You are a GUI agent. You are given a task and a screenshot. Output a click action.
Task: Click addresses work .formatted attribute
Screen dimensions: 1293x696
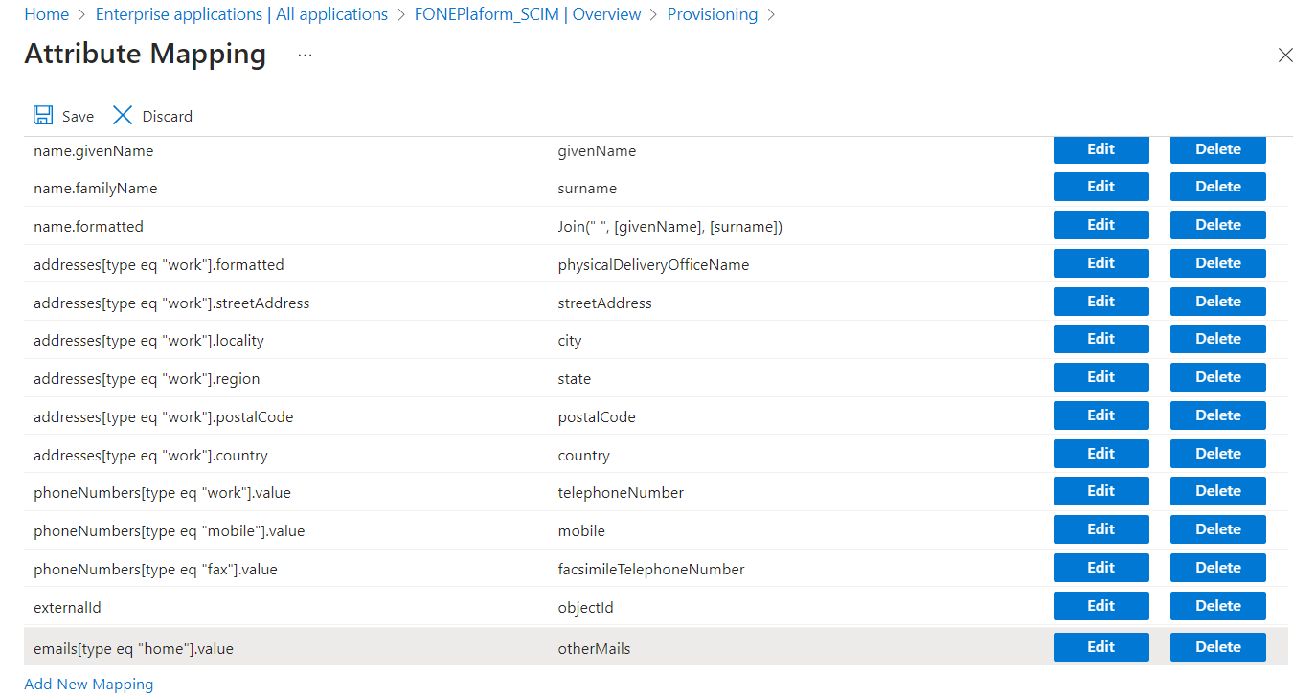coord(159,265)
